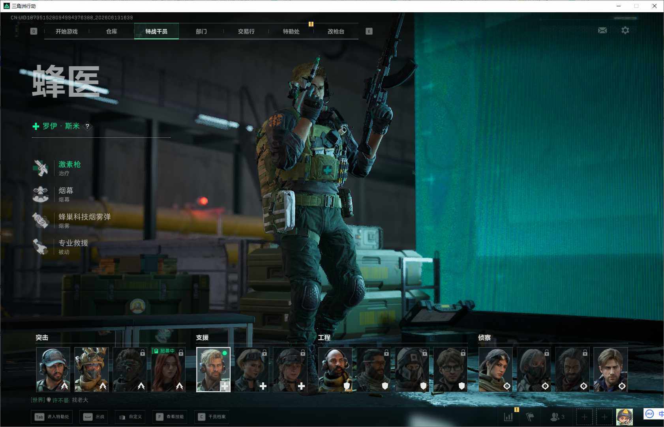Select the locked dark masked operator under 突击

tap(129, 369)
